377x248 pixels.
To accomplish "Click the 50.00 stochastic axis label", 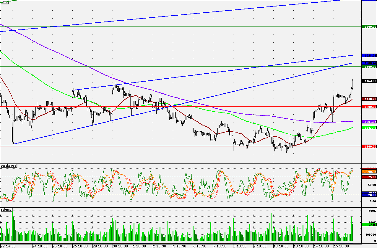I will click(x=371, y=185).
